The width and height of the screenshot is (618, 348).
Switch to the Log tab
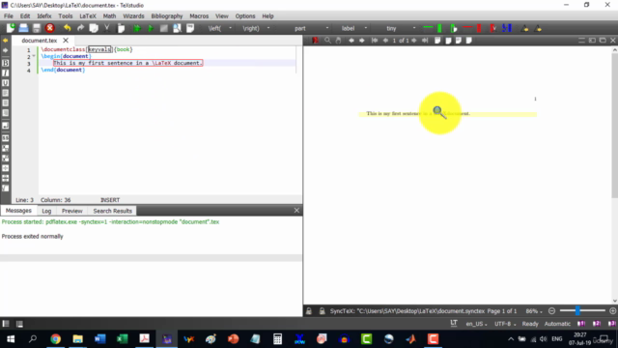46,211
